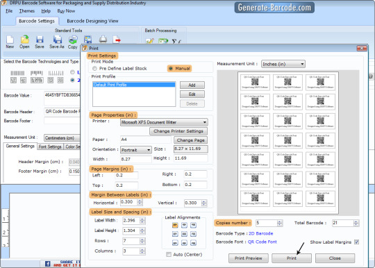Select middle-right label alignment
375x268 pixels.
[x=193, y=234]
